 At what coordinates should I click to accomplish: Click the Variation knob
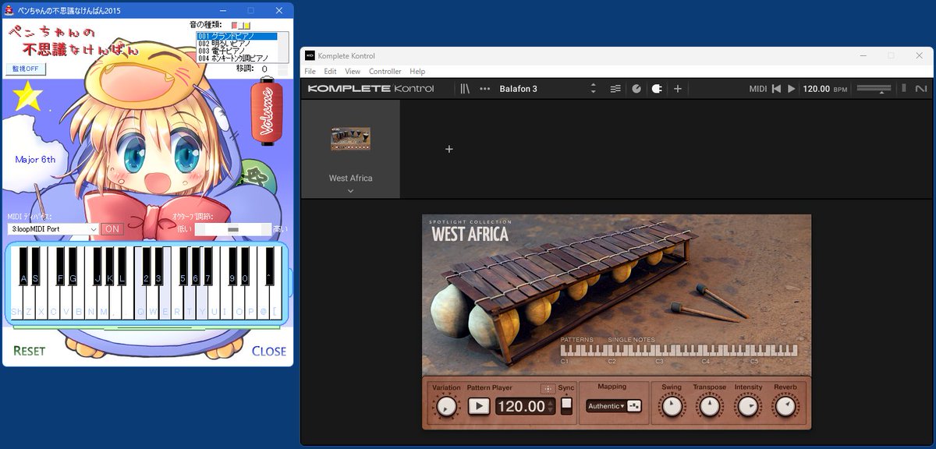coord(446,406)
